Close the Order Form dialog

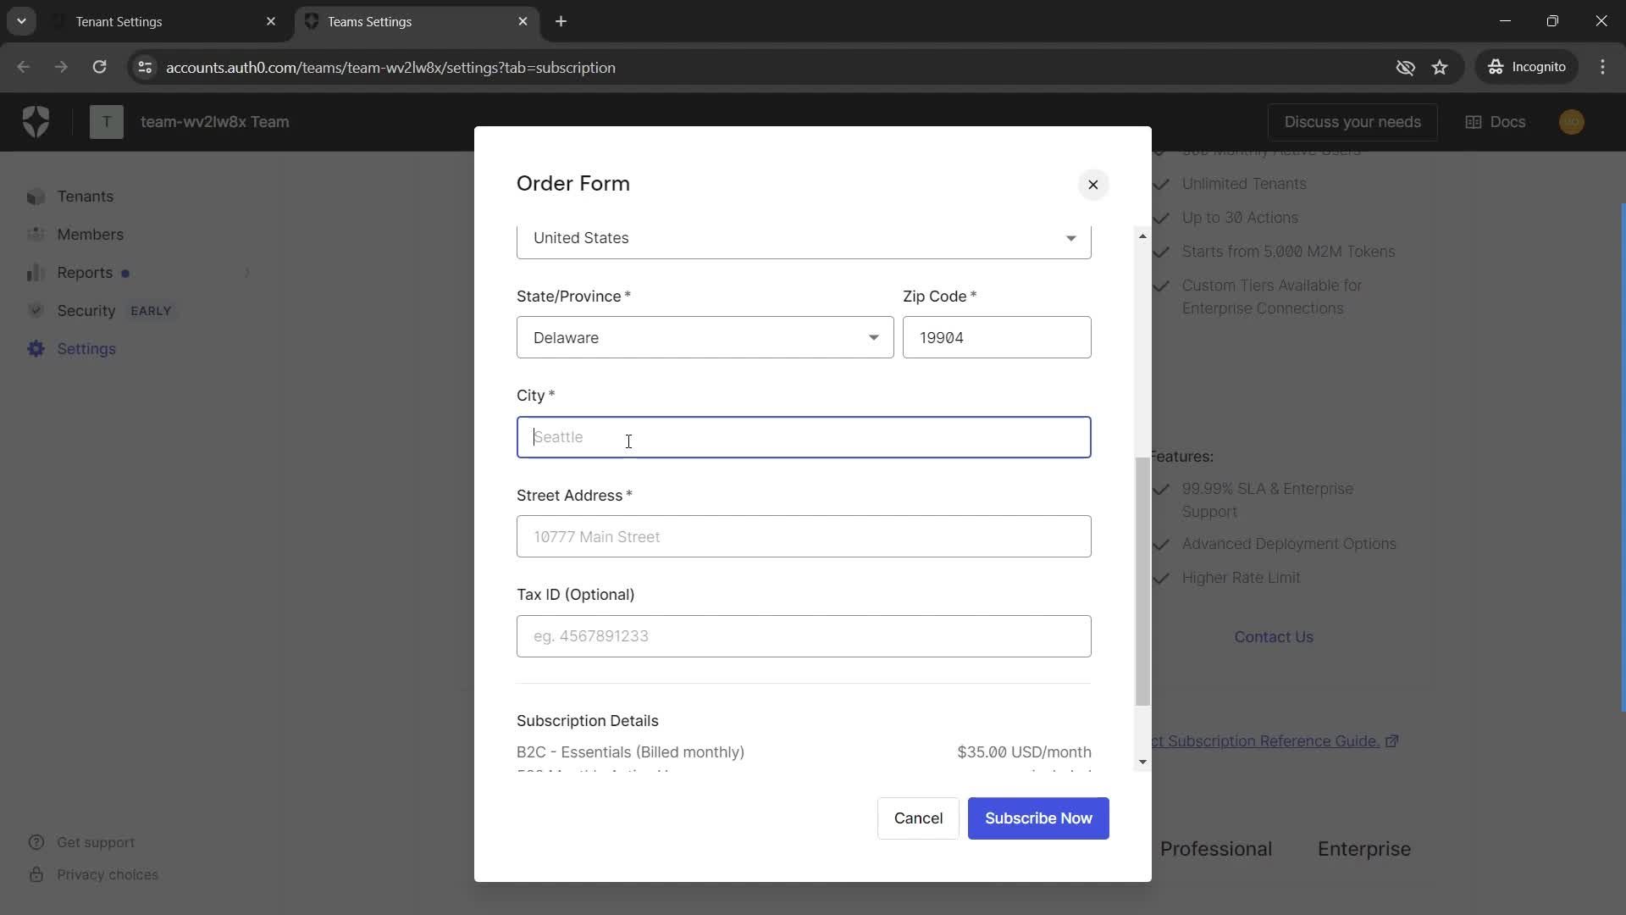pos(1092,185)
